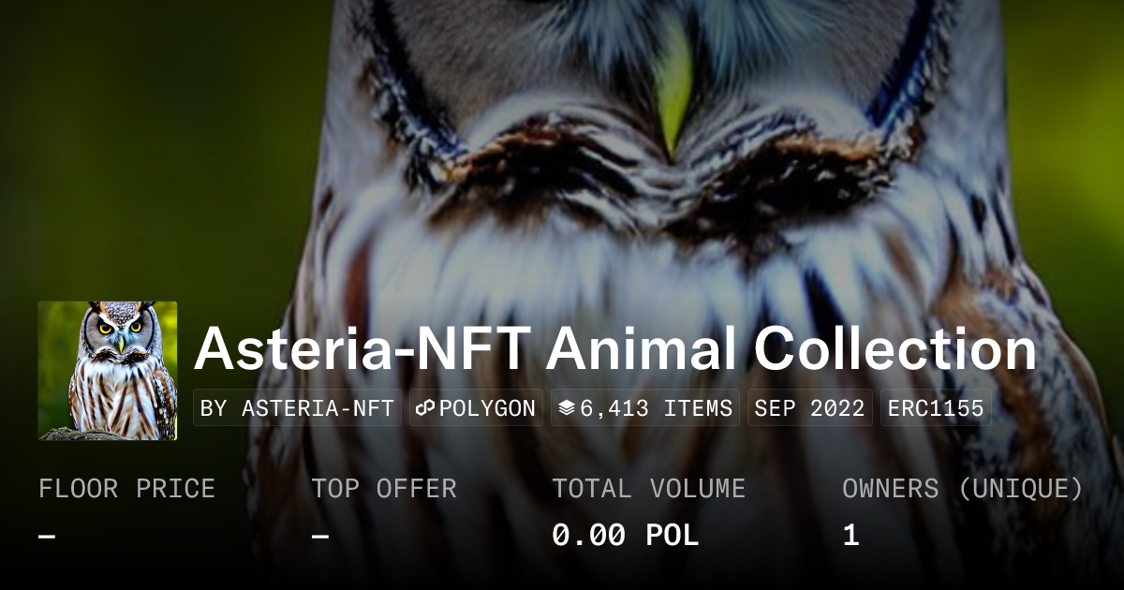The height and width of the screenshot is (590, 1124).
Task: Click the owl banner background image
Action: pos(656,140)
